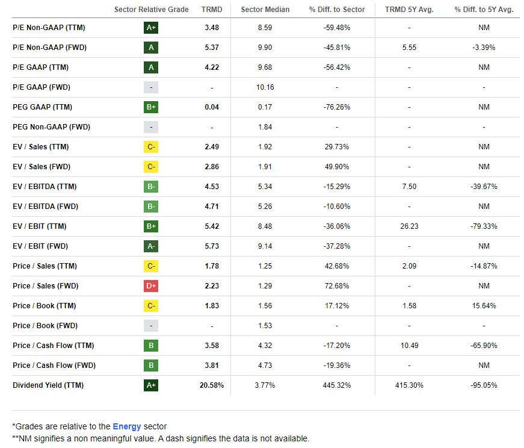
Task: Select the Price / Sales (TTM) row label
Action: tap(45, 266)
